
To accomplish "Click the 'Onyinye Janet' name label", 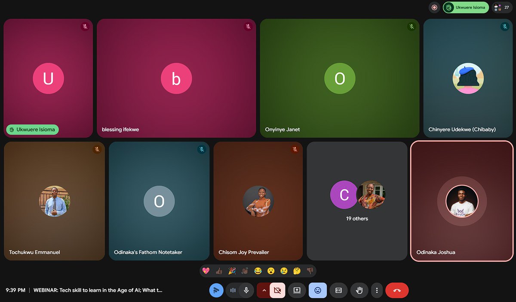I will point(283,129).
